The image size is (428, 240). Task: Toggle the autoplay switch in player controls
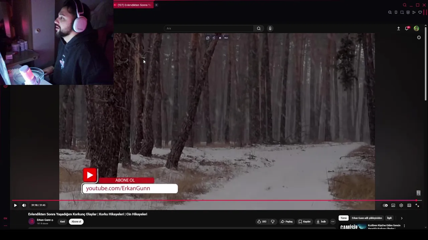pos(385,205)
